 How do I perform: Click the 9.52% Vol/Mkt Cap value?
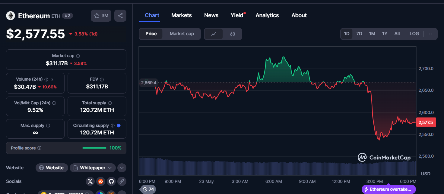point(35,110)
